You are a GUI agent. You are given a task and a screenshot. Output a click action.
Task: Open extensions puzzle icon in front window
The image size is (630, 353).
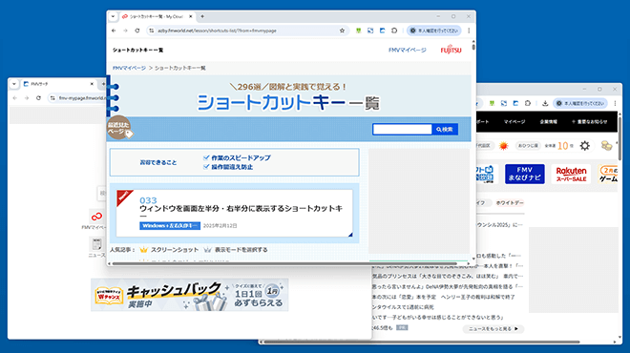[x=394, y=31]
